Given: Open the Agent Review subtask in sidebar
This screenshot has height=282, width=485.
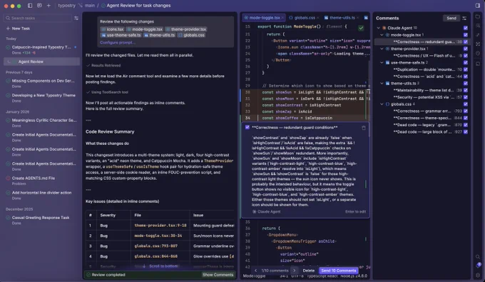Looking at the screenshot, I should point(41,61).
